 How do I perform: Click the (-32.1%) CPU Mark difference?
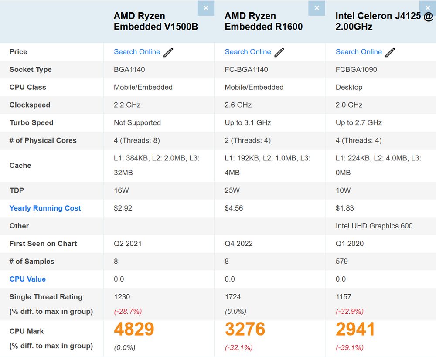coord(239,347)
